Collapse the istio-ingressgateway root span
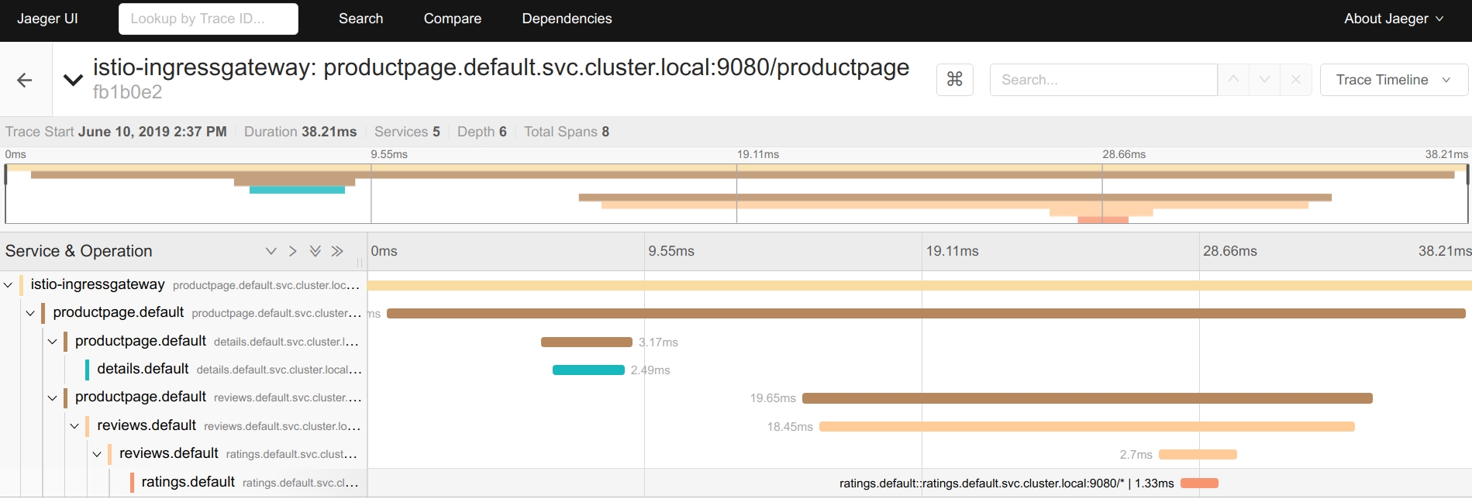 [x=8, y=285]
